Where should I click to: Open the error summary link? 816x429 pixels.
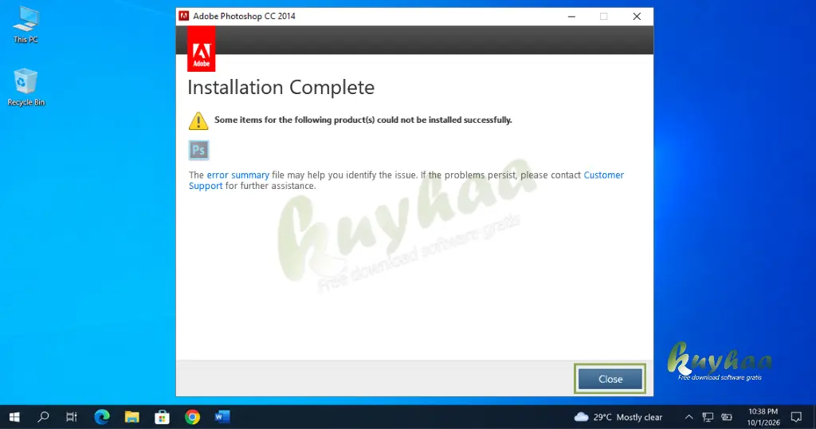coord(237,175)
